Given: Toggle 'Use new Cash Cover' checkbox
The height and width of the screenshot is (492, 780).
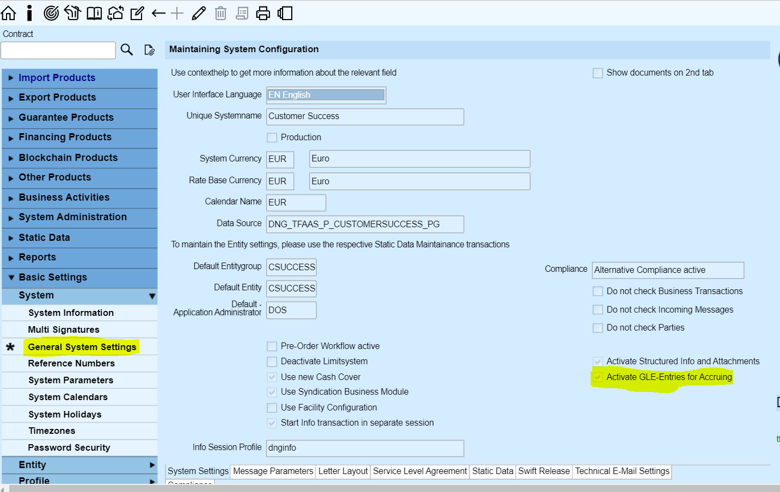Looking at the screenshot, I should [x=272, y=377].
